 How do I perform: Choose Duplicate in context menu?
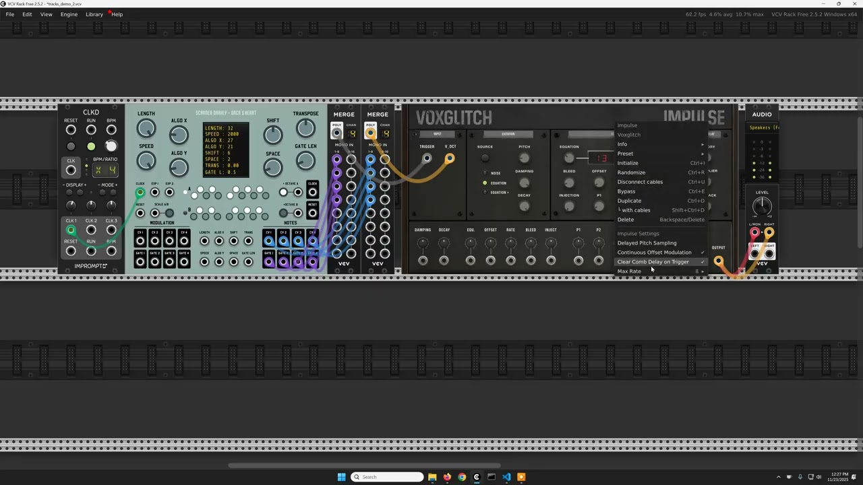(x=661, y=201)
